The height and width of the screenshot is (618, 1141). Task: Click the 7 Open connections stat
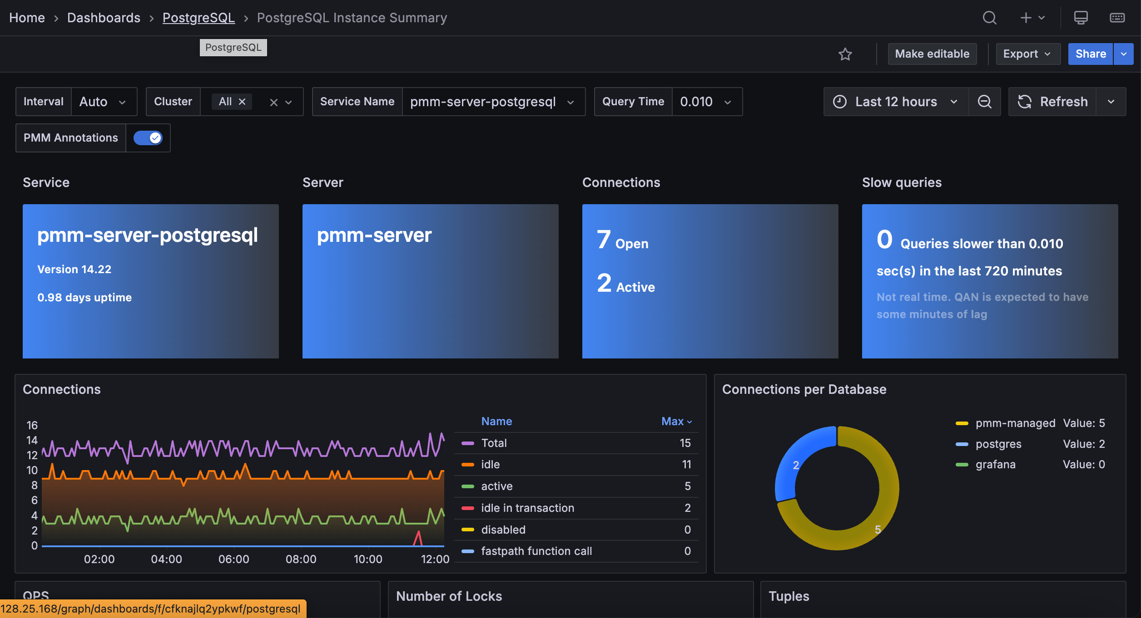tap(622, 240)
